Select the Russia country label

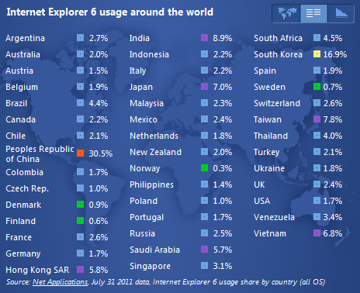142,233
